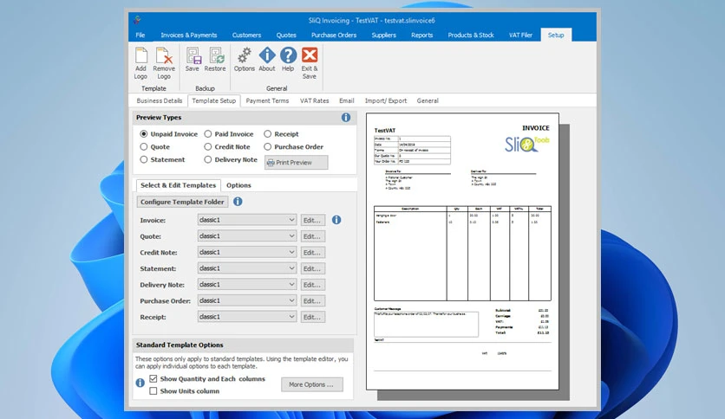The height and width of the screenshot is (419, 725).
Task: Select the Unpaid Invoice radio button
Action: [144, 134]
